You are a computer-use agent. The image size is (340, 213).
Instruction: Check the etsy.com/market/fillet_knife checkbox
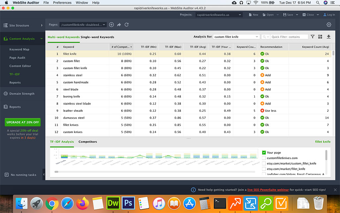click(264, 169)
